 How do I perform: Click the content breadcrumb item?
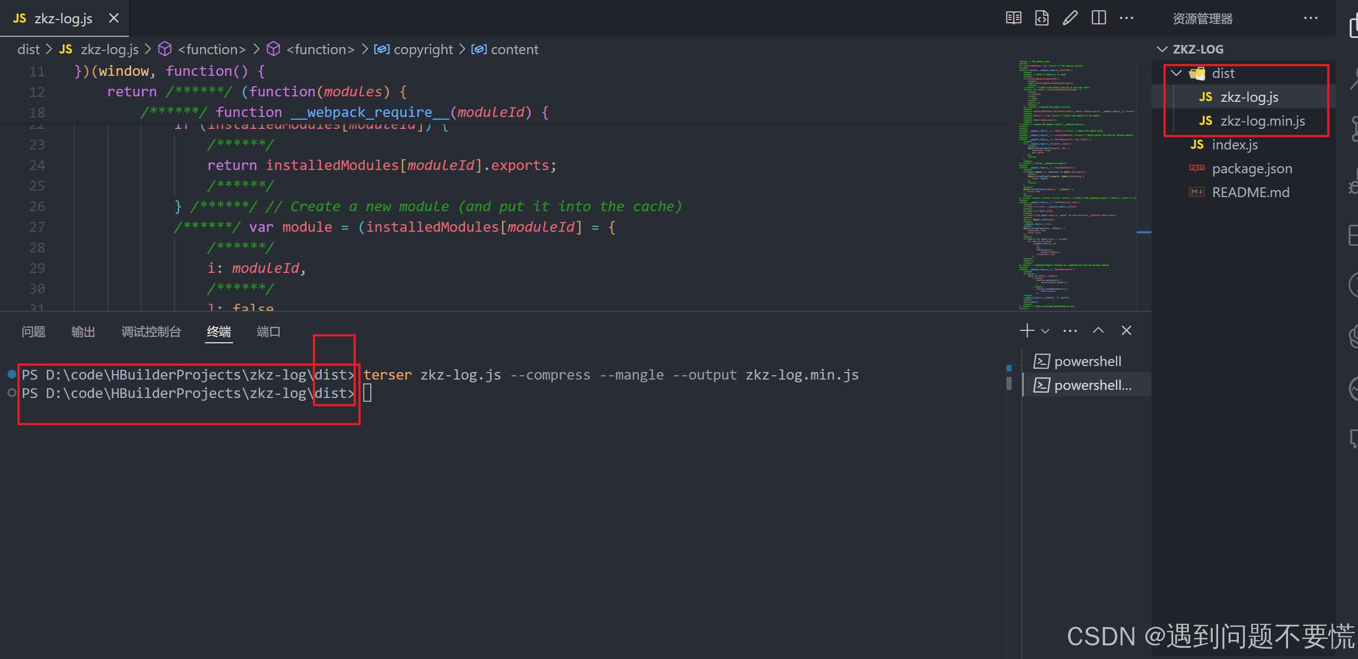coord(514,49)
